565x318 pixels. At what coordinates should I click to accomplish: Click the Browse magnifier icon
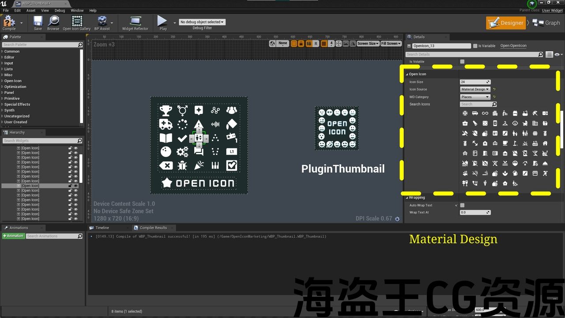pyautogui.click(x=53, y=22)
